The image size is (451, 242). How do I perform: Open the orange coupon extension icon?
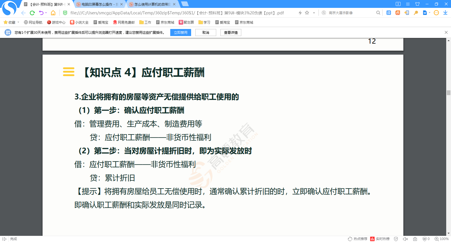398,13
